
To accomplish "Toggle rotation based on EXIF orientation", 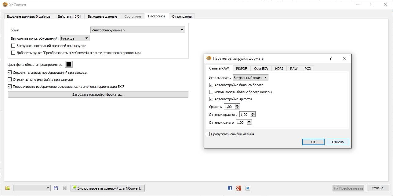I will (9, 87).
